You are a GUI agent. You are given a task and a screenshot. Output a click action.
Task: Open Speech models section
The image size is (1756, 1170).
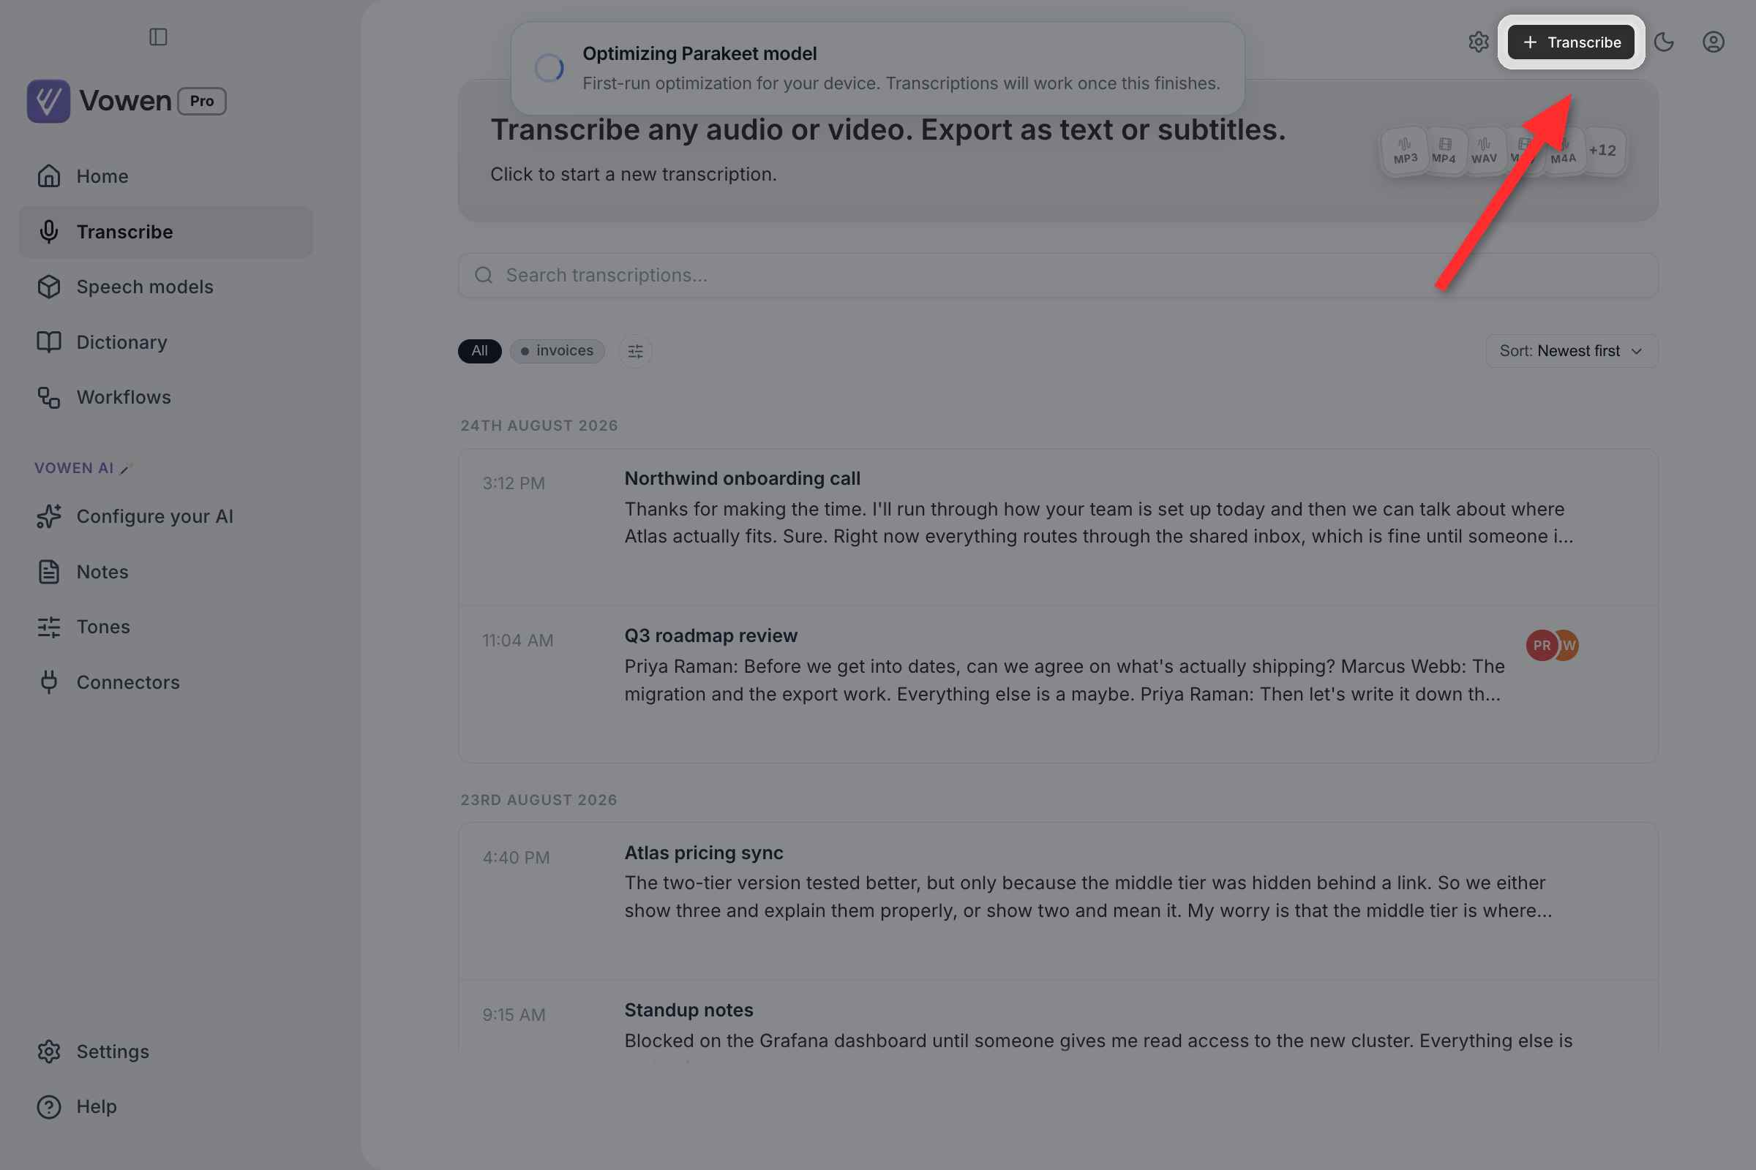166,287
